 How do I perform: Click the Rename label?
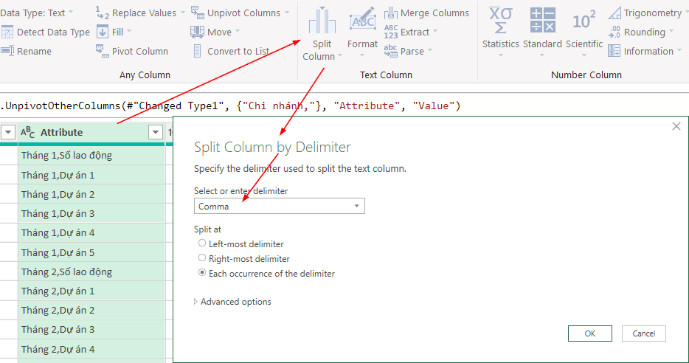click(x=34, y=52)
